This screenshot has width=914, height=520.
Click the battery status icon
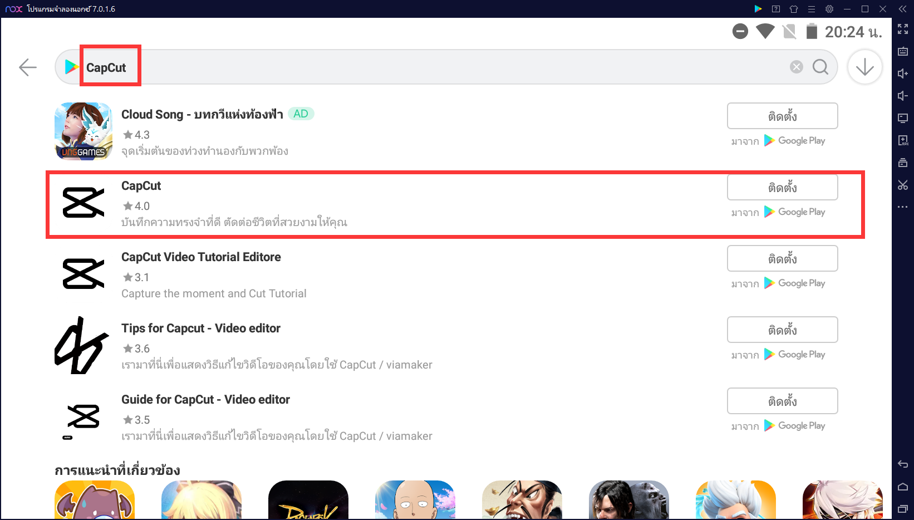812,31
